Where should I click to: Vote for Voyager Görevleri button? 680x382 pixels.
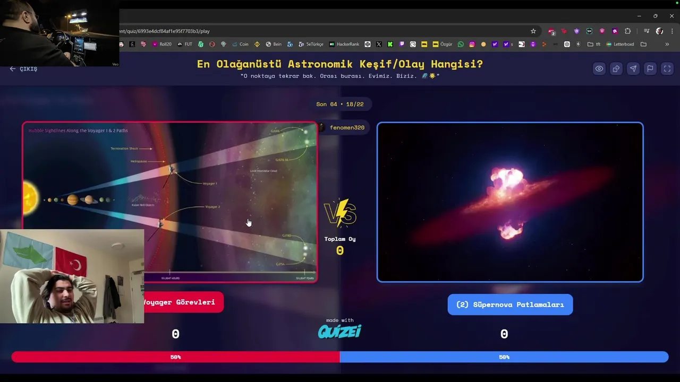tap(183, 302)
